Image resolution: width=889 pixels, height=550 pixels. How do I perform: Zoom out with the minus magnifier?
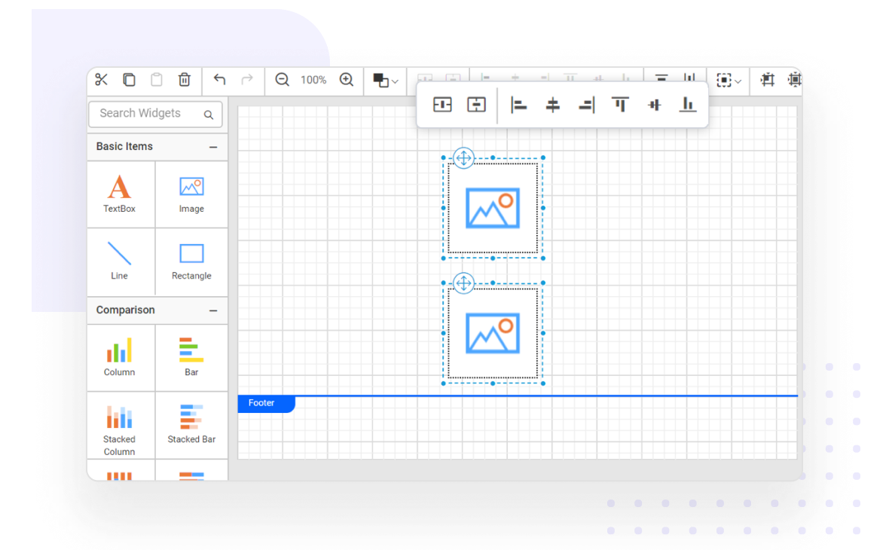coord(283,80)
